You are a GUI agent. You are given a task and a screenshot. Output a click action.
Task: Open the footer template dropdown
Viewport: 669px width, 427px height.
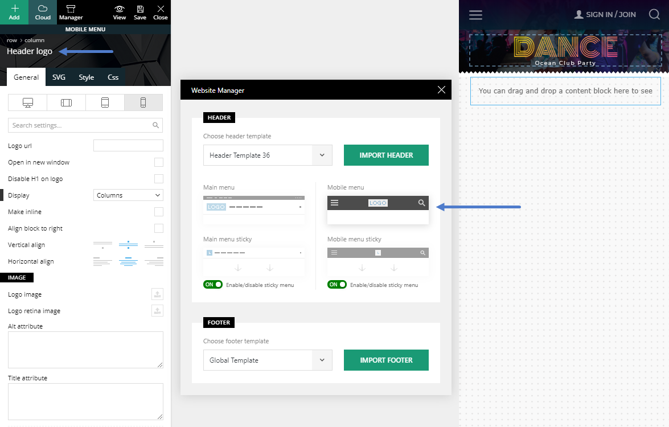268,360
